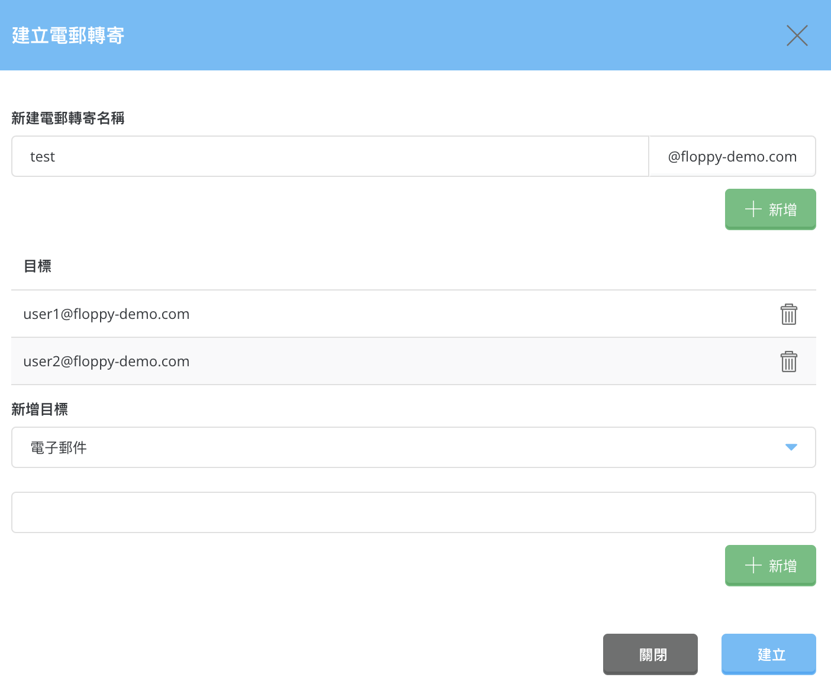
Task: Click the empty target address field
Action: (x=413, y=512)
